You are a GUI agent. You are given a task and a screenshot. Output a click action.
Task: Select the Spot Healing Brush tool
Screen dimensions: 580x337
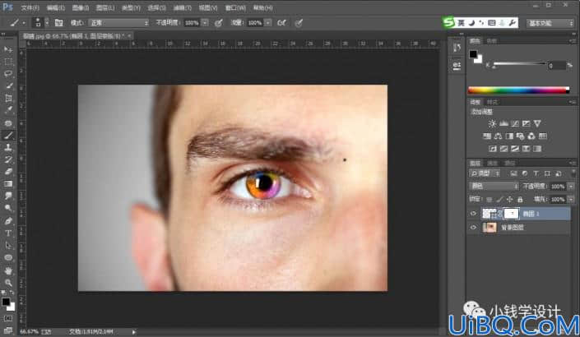click(x=8, y=122)
